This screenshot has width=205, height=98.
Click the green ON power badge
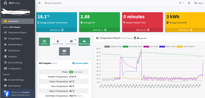pos(71,72)
